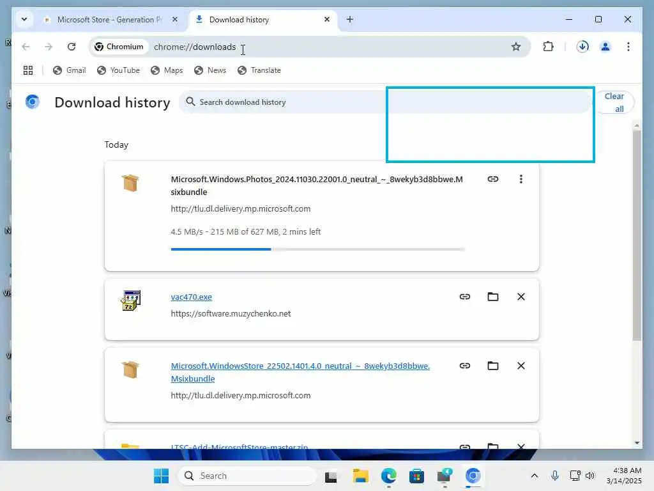Open the vac470.exe file link
The height and width of the screenshot is (491, 654).
192,297
